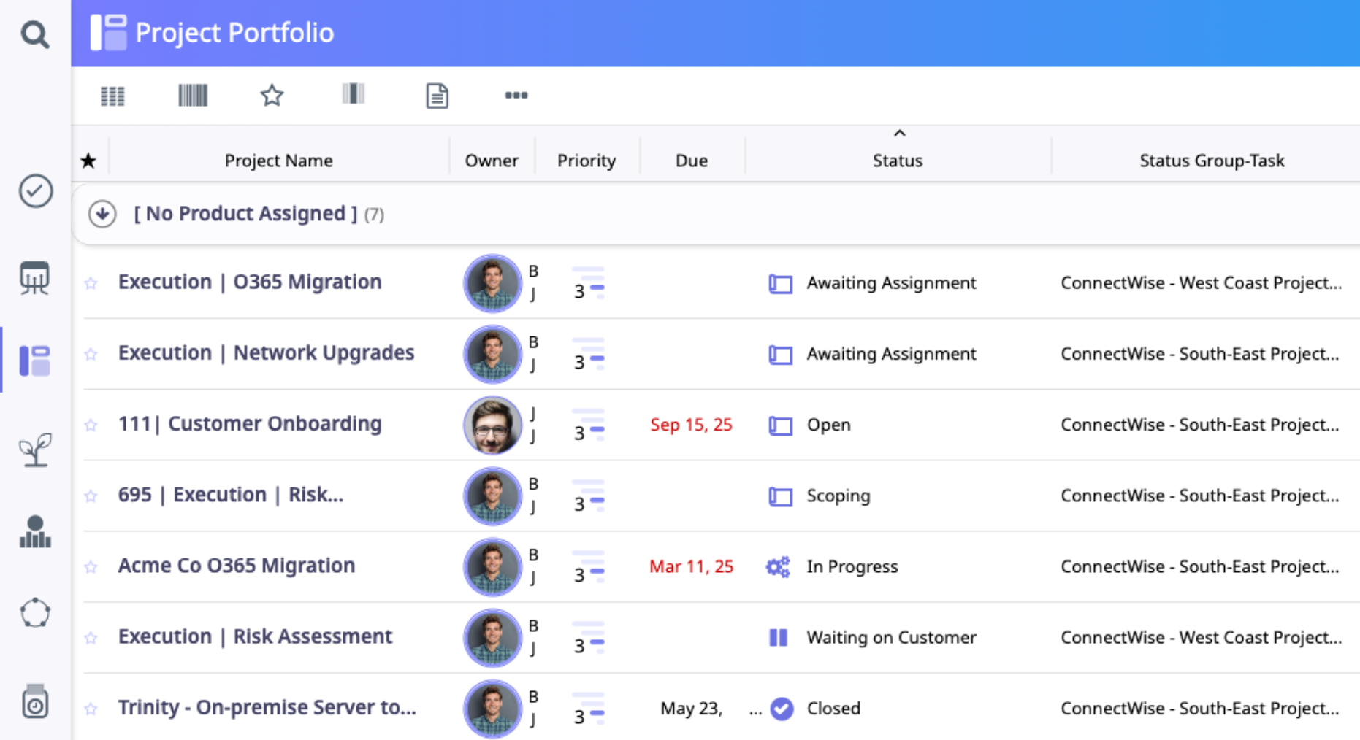Open the plant sprout icon in sidebar
This screenshot has height=740, width=1360.
pyautogui.click(x=35, y=450)
